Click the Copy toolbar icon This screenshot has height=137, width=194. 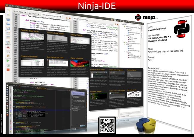click(x=8, y=52)
